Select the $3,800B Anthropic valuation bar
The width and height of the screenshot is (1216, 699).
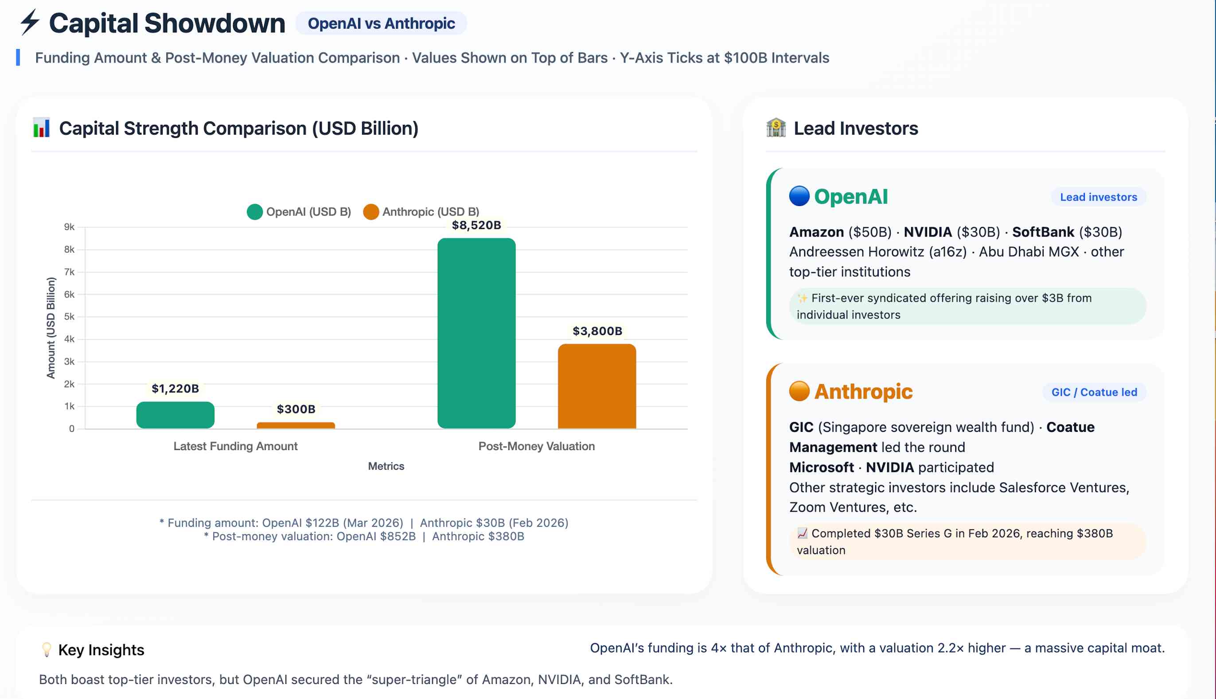(596, 386)
